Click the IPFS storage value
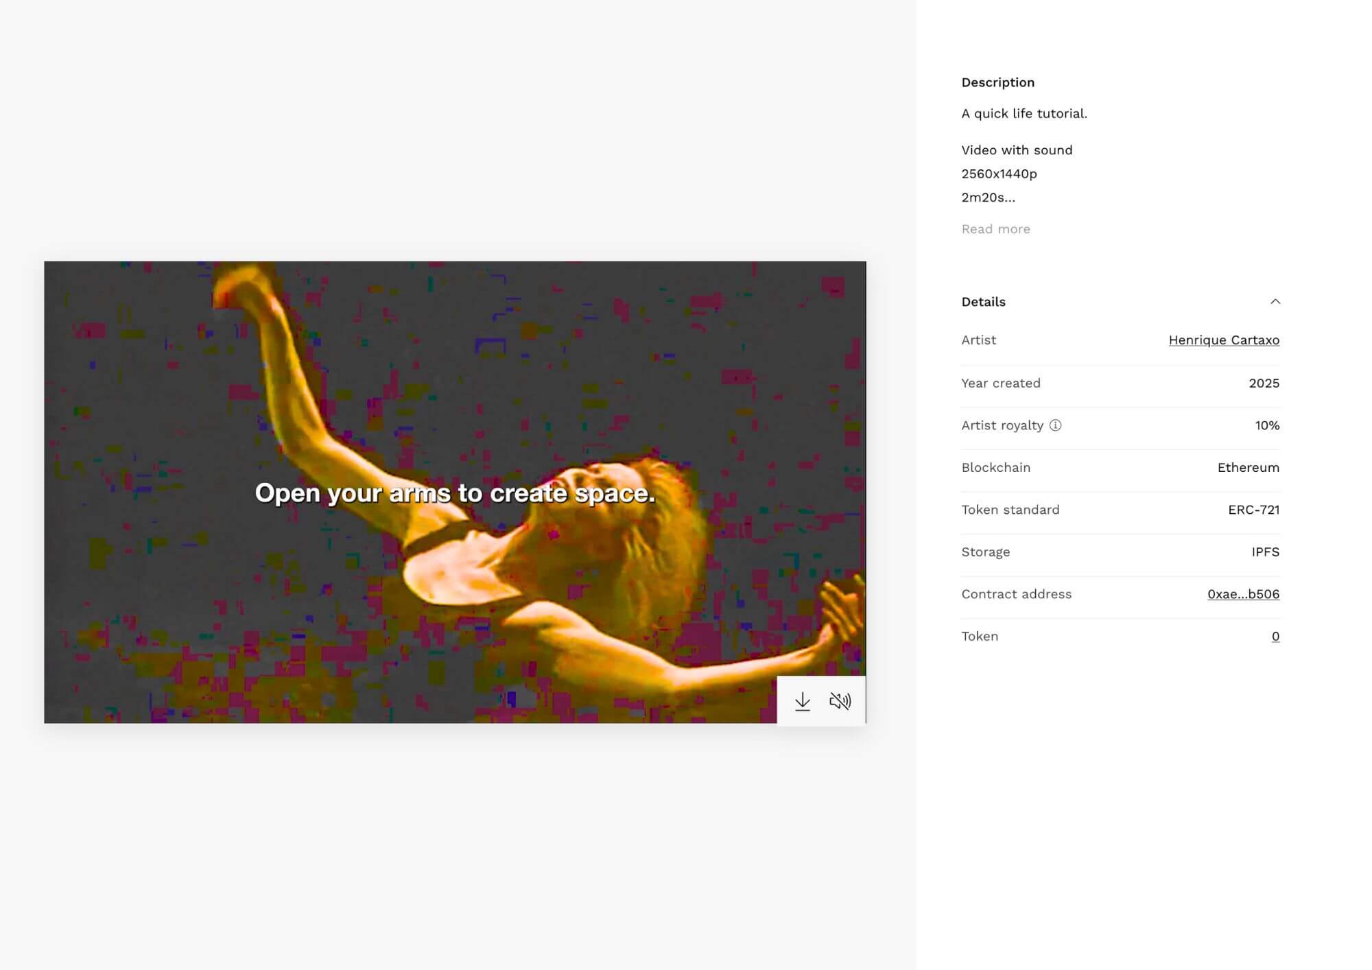1372x970 pixels. pyautogui.click(x=1265, y=552)
